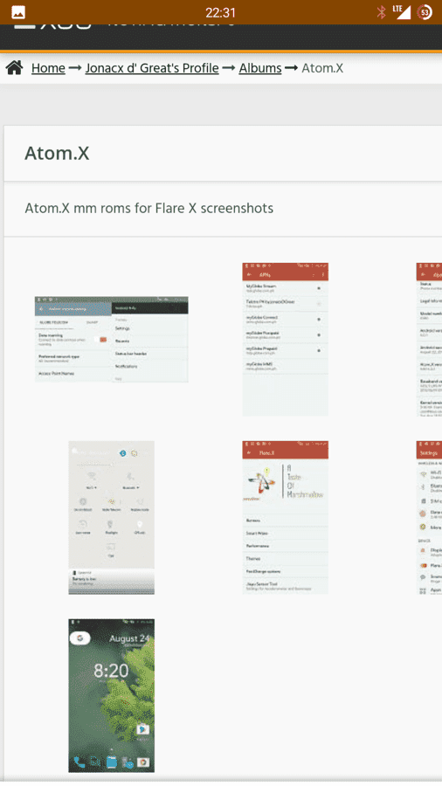
Task: Open the Taste Of Marshmallow screenshot thumbnail
Action: (x=285, y=517)
